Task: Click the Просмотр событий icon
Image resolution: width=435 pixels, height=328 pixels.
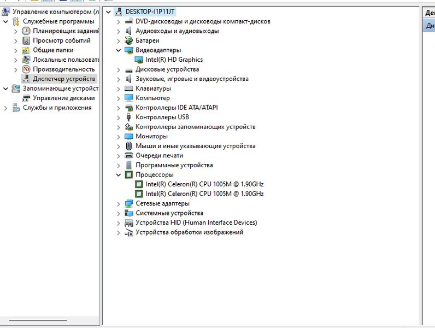Action: [x=26, y=40]
